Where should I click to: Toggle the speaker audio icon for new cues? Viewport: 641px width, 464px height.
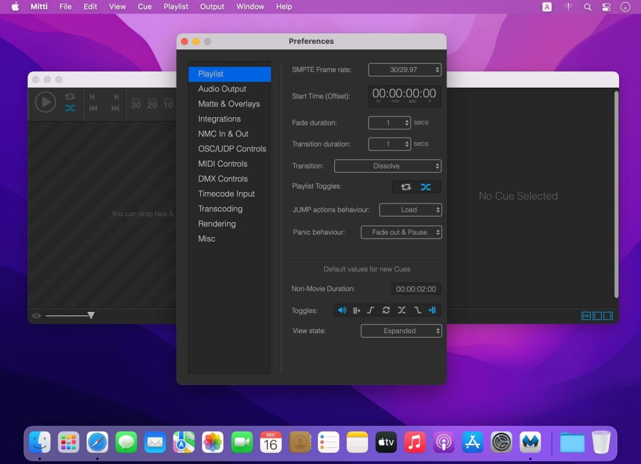pos(342,310)
